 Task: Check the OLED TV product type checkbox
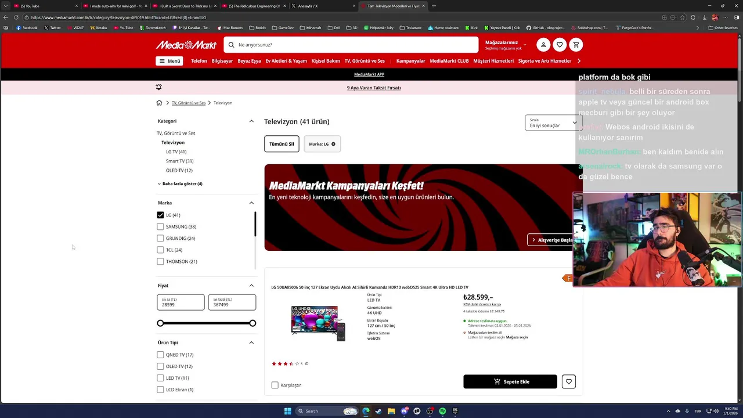160,366
